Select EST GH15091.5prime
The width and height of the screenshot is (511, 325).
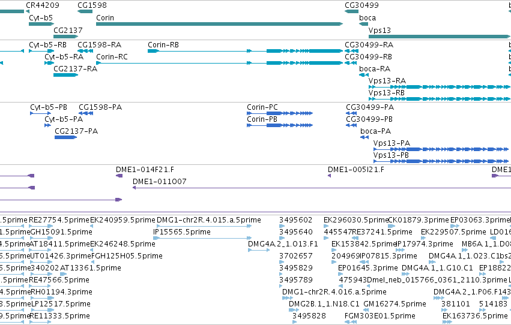(41, 238)
